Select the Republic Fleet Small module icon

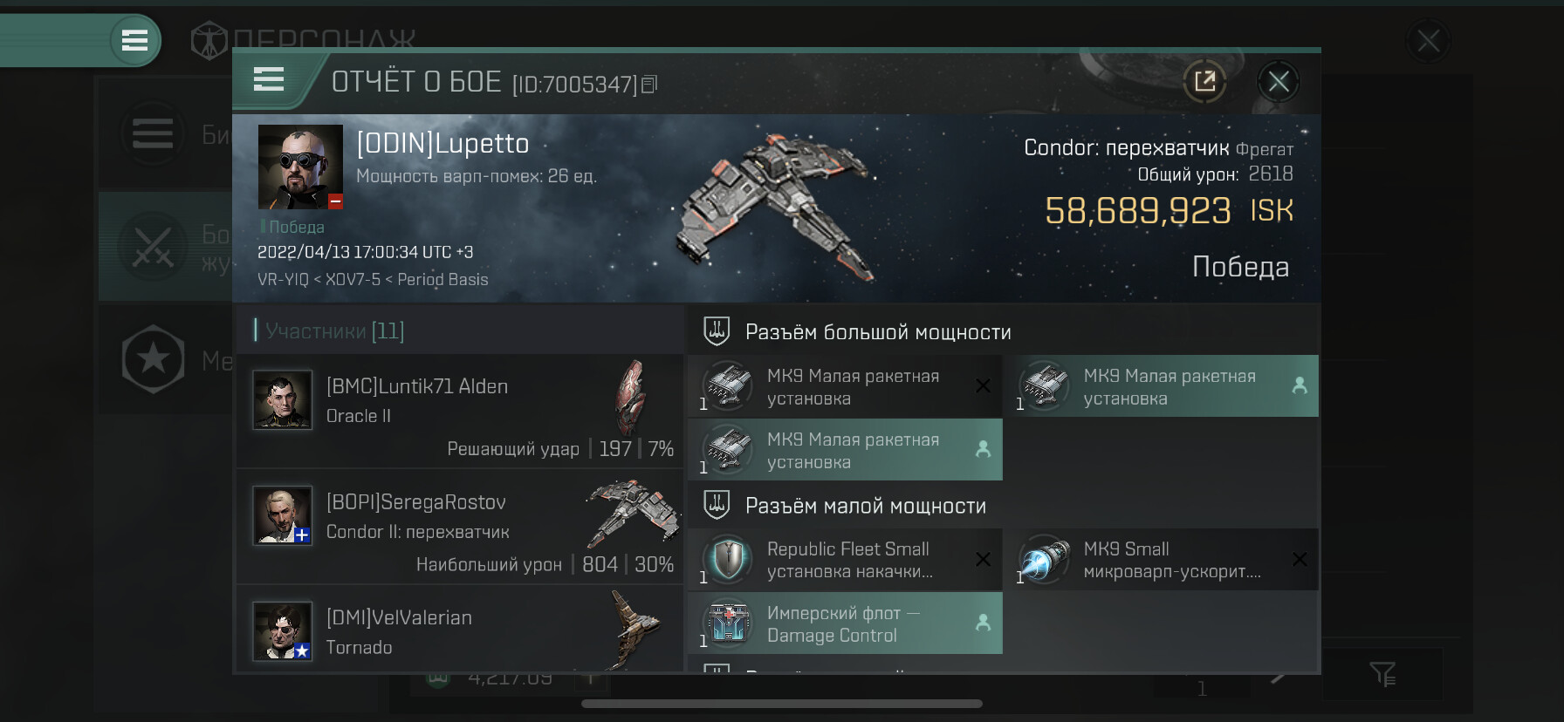pyautogui.click(x=728, y=560)
